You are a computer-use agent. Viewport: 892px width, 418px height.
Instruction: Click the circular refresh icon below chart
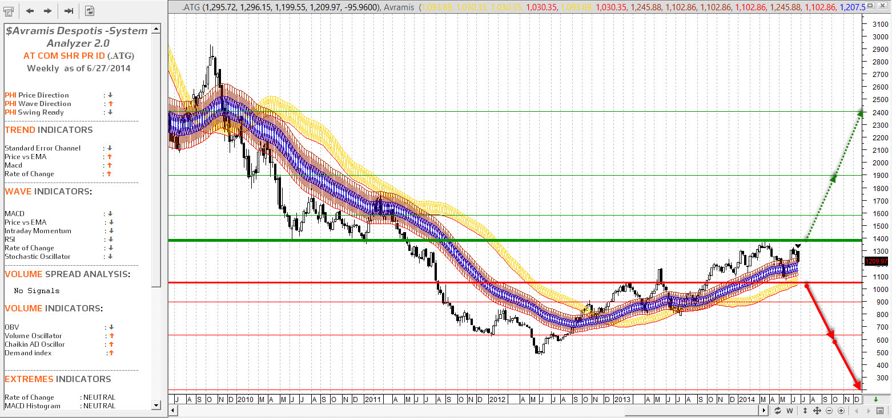(x=778, y=411)
